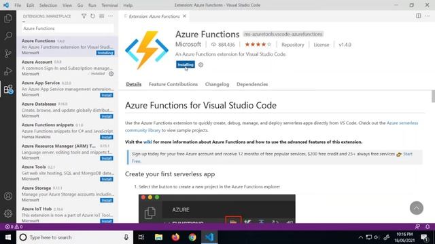Viewport: 435px width, 244px height.
Task: Open the Repository link
Action: pos(293,45)
